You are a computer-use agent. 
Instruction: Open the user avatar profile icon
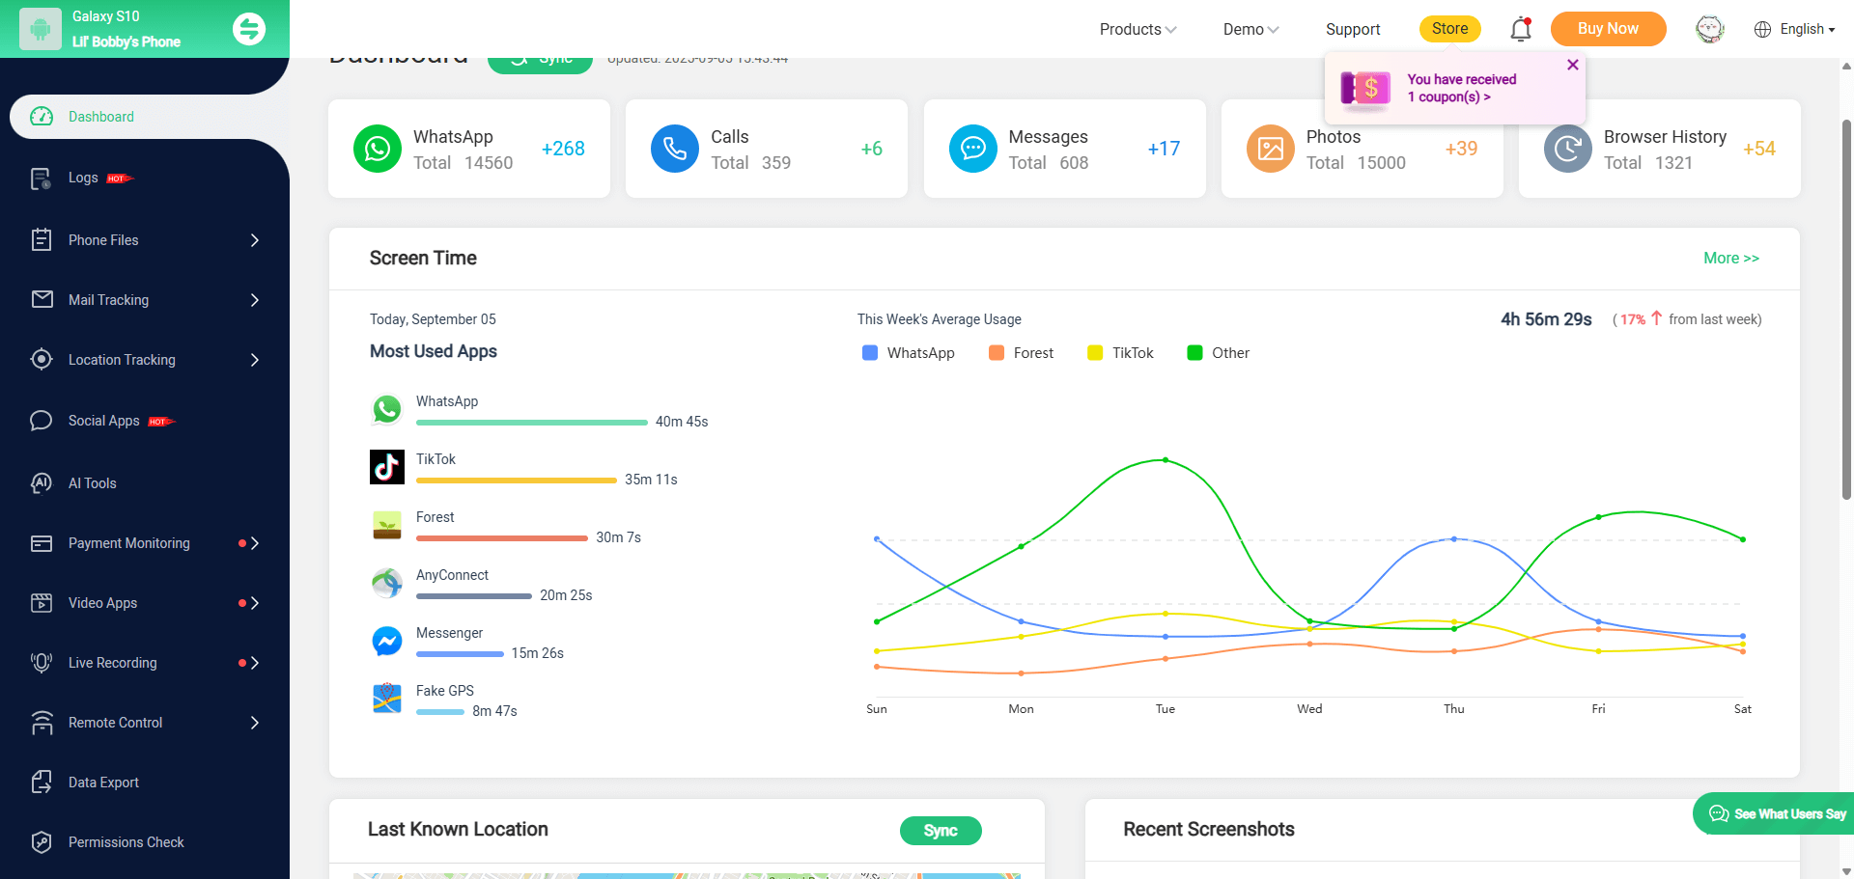click(1710, 29)
